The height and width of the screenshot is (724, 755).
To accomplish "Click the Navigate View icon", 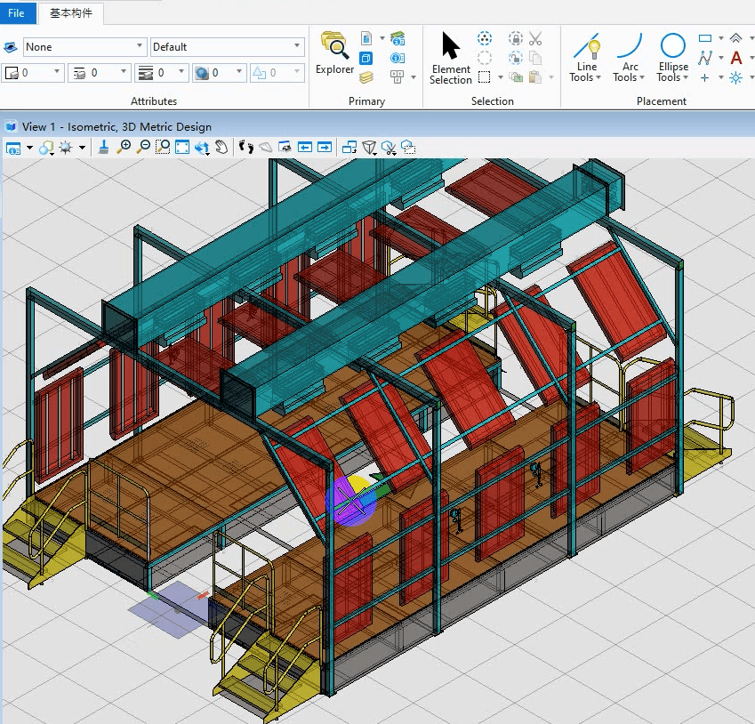I will click(285, 147).
